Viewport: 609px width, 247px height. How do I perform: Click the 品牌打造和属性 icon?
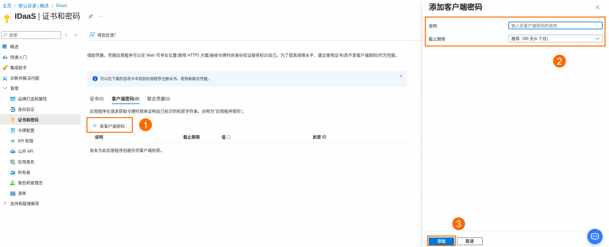(13, 99)
